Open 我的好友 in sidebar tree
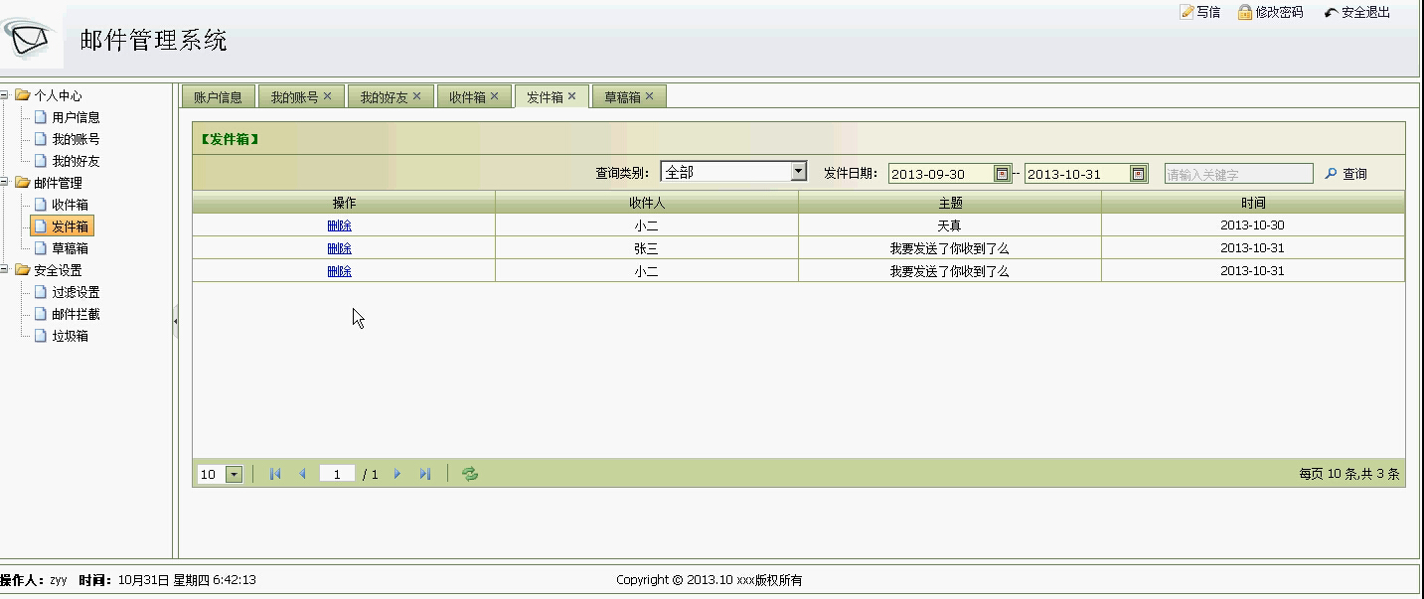This screenshot has height=599, width=1424. (x=76, y=161)
